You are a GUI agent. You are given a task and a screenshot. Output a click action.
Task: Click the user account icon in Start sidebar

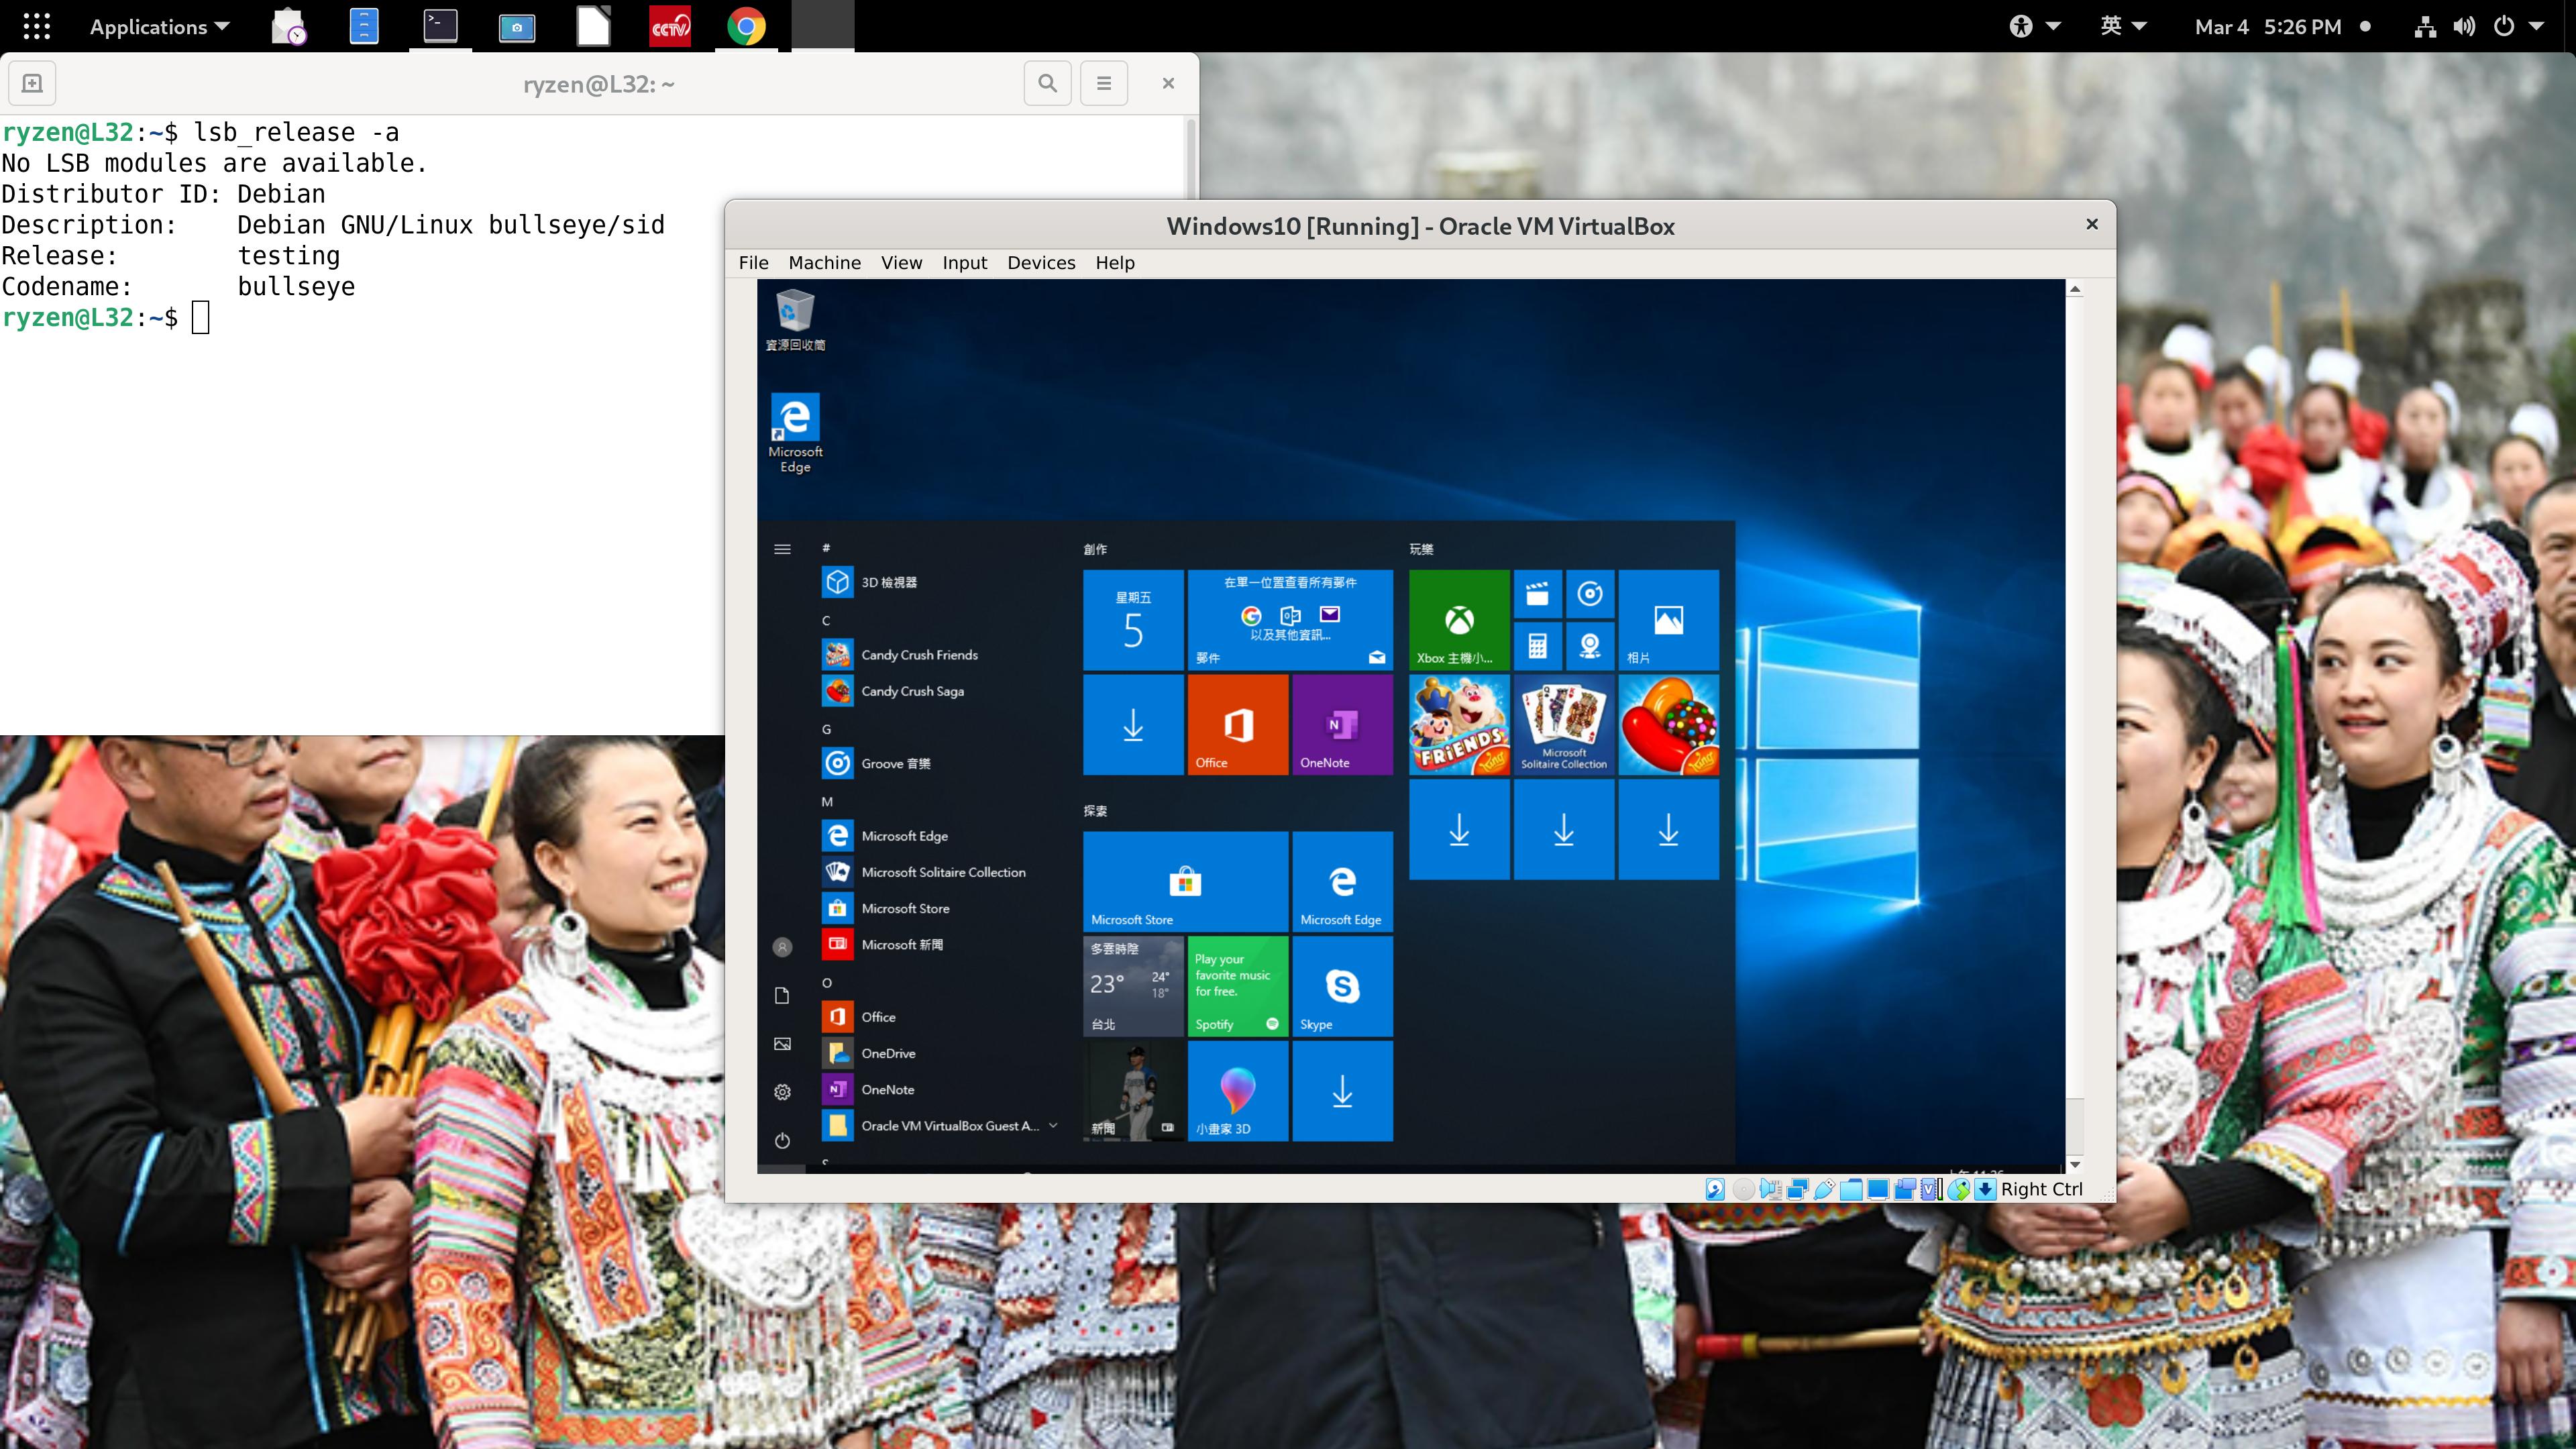[x=782, y=947]
